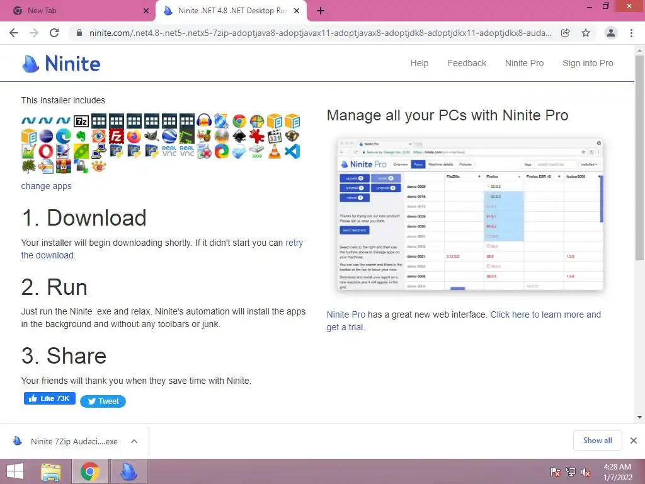Click the Ninite installer taskbar icon
The height and width of the screenshot is (484, 645).
point(128,471)
